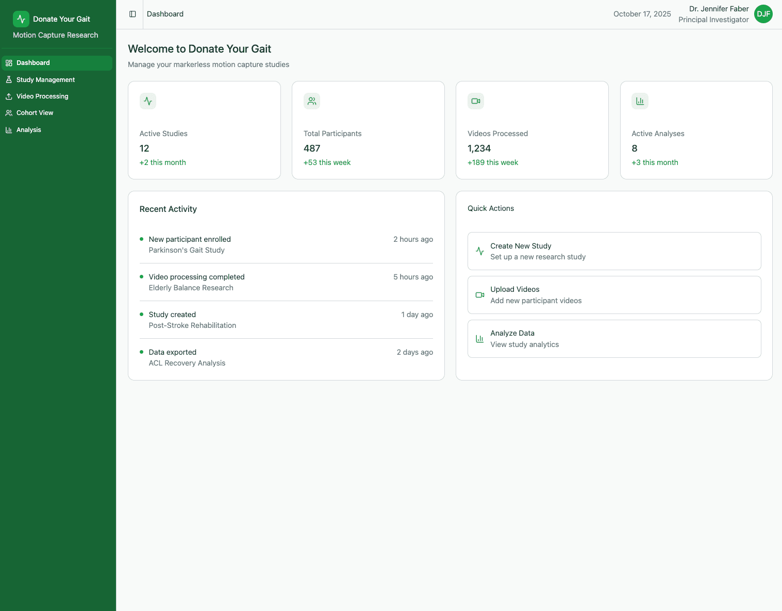782x611 pixels.
Task: Click the Donate Your Gait heartbeat logo
Action: click(21, 19)
